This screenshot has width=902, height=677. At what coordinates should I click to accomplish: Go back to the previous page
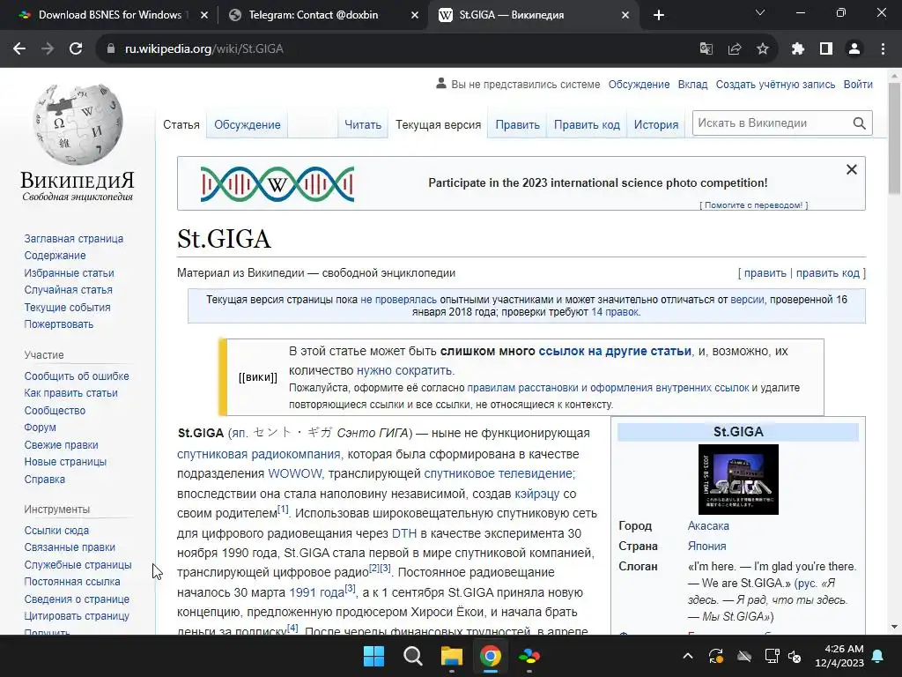pos(19,49)
